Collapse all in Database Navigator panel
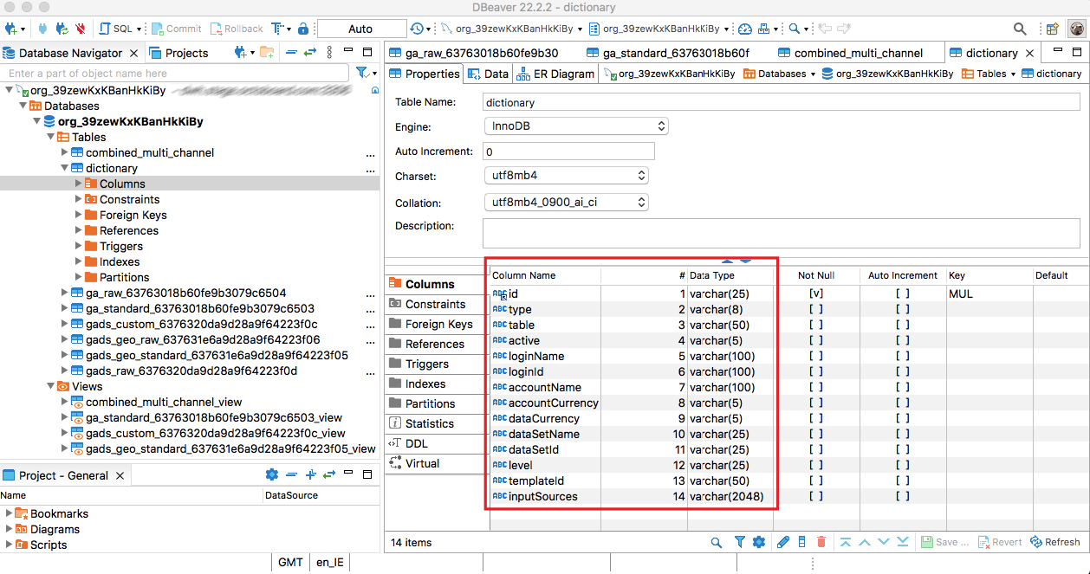This screenshot has height=574, width=1090. [x=291, y=53]
